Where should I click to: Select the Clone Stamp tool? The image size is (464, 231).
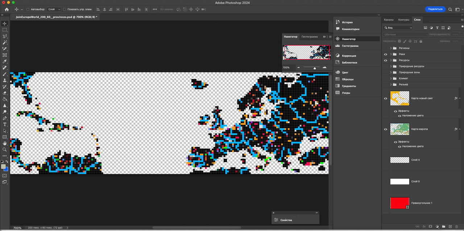click(5, 81)
